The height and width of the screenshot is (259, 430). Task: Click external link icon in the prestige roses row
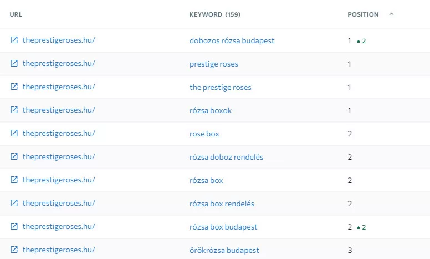pos(14,87)
